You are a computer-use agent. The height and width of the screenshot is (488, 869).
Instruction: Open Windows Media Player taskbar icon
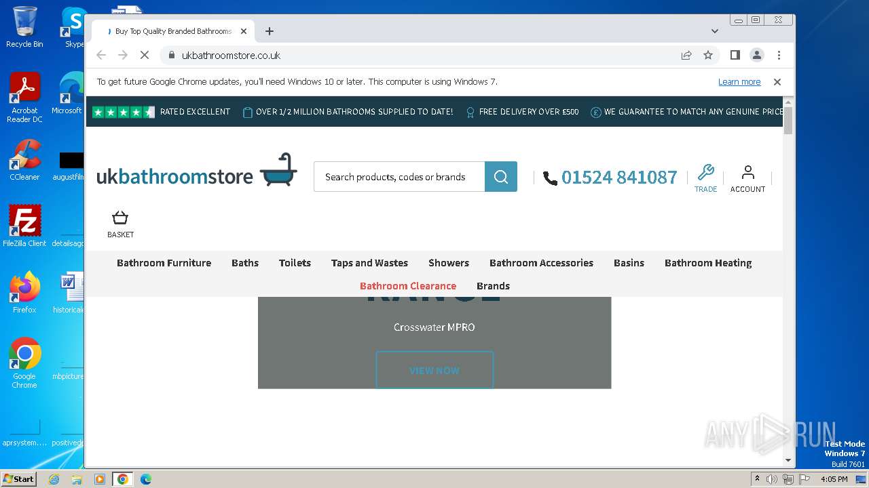coord(100,479)
